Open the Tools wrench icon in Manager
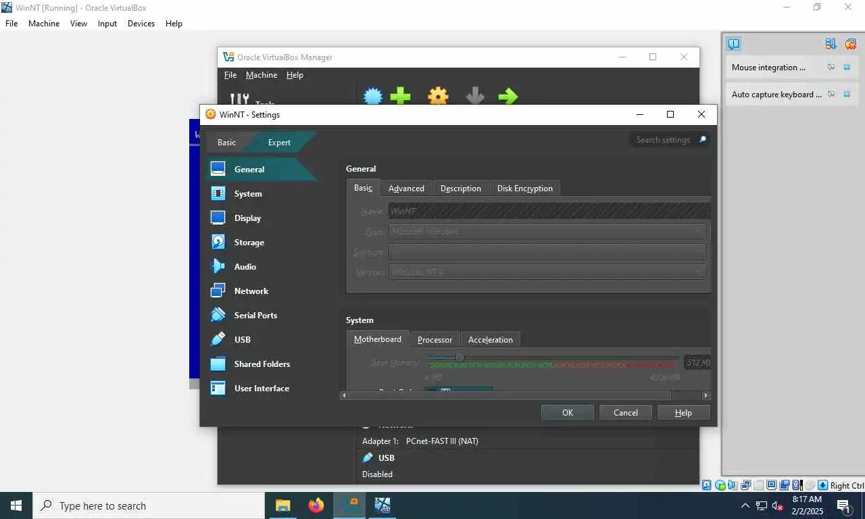The width and height of the screenshot is (865, 519). [240, 99]
